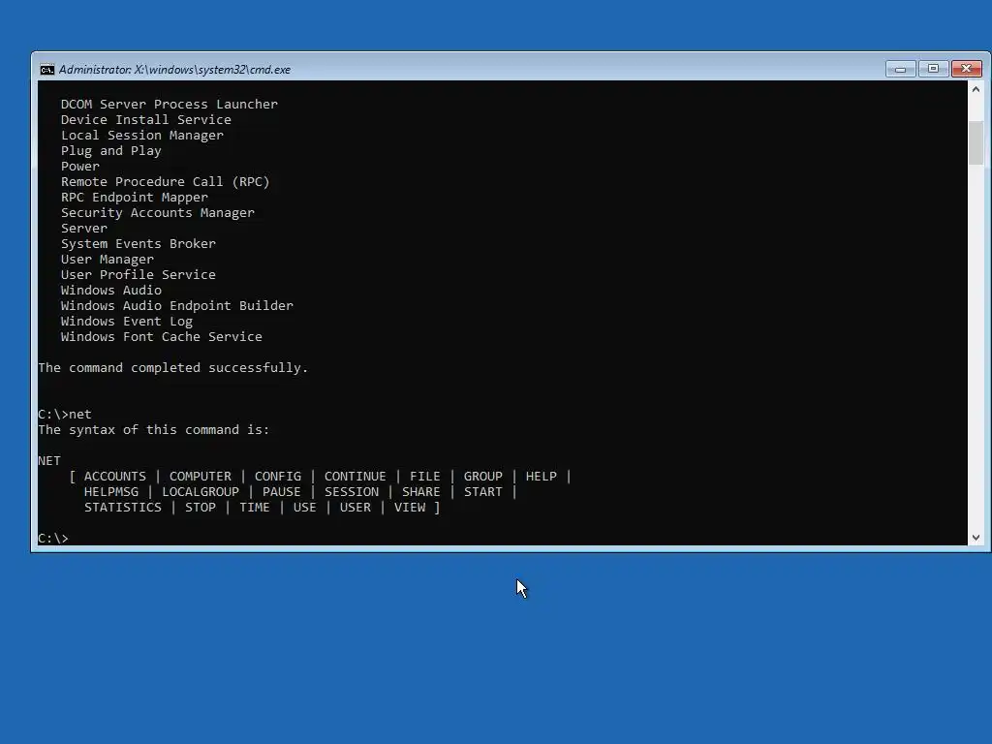Screen dimensions: 992x744
Task: Click the cmd.exe icon in title bar
Action: pyautogui.click(x=46, y=70)
